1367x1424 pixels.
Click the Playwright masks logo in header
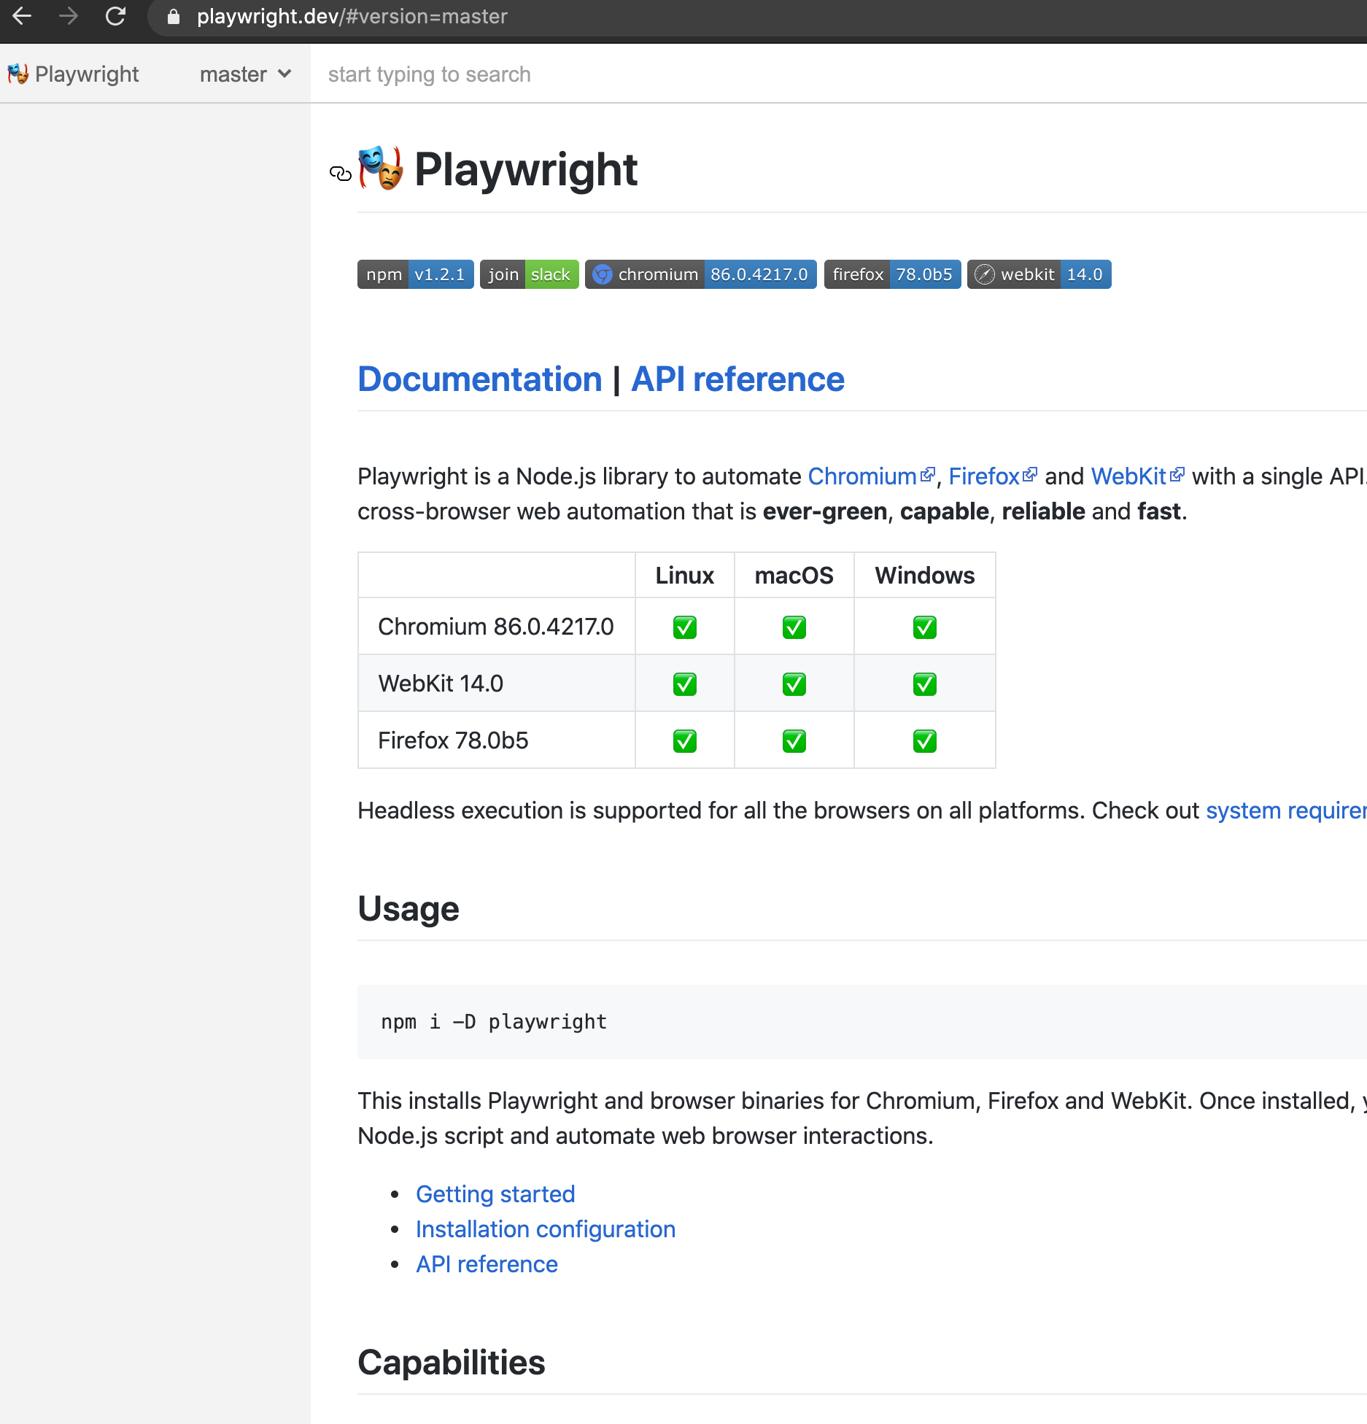pyautogui.click(x=18, y=74)
